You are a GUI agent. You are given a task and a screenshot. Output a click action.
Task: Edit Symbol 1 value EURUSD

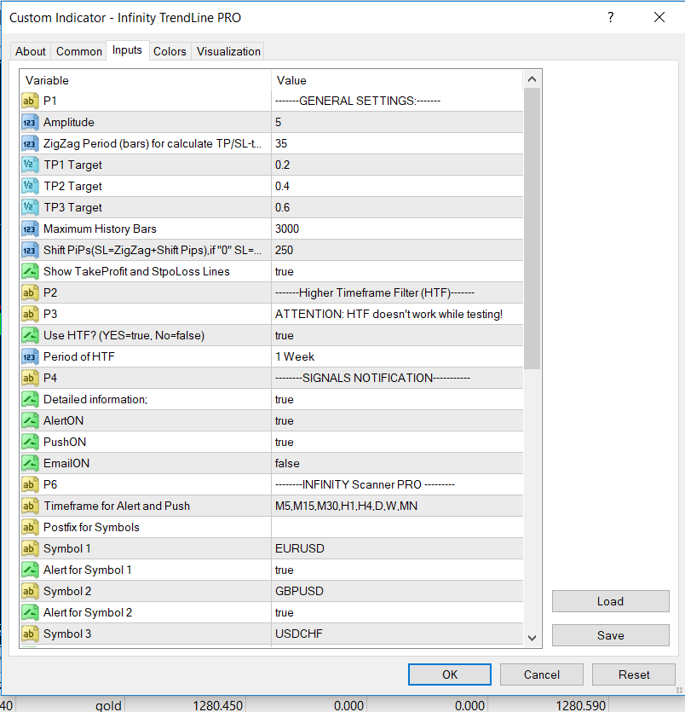tap(397, 549)
